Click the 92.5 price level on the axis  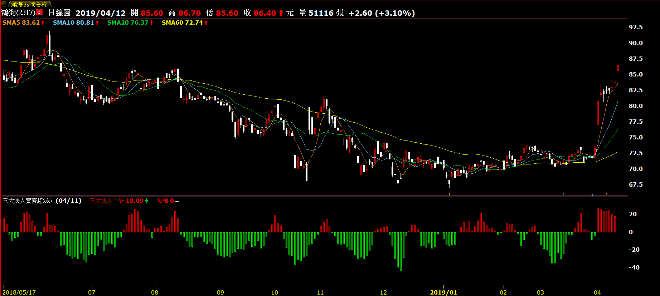tap(636, 27)
